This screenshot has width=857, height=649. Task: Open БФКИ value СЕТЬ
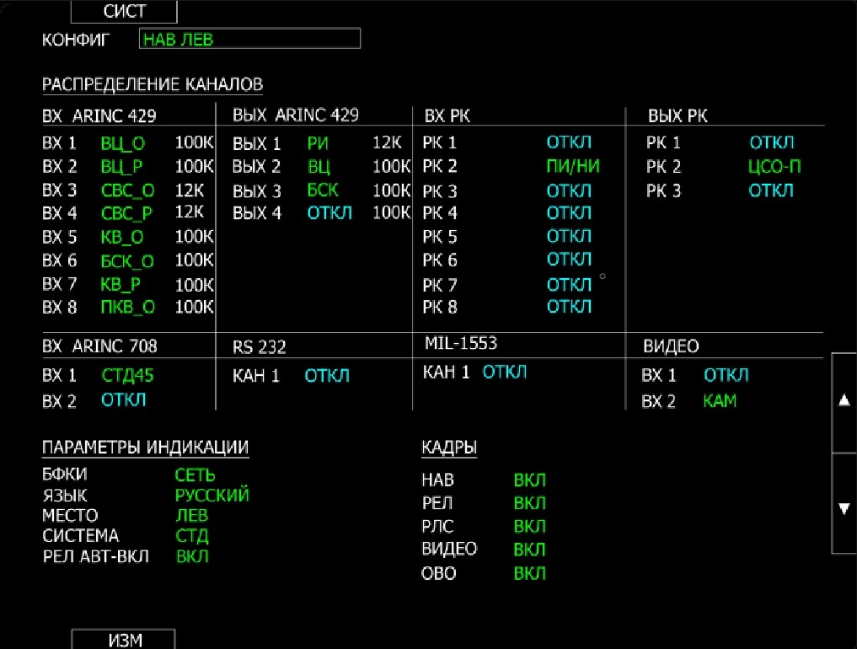(x=196, y=475)
